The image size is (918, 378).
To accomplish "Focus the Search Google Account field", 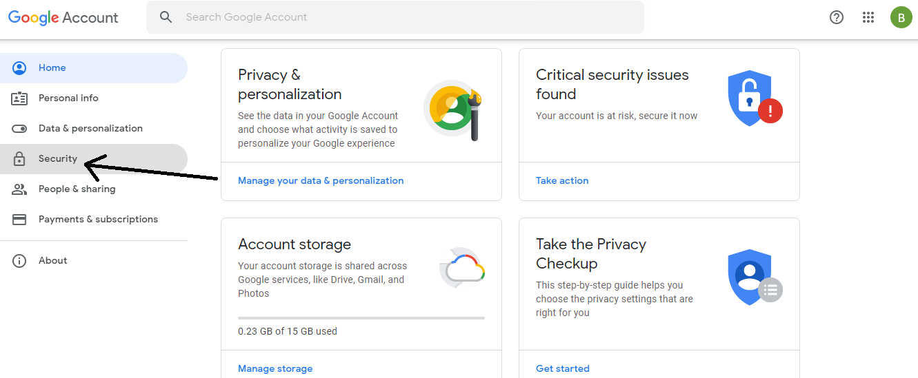I will [x=395, y=17].
